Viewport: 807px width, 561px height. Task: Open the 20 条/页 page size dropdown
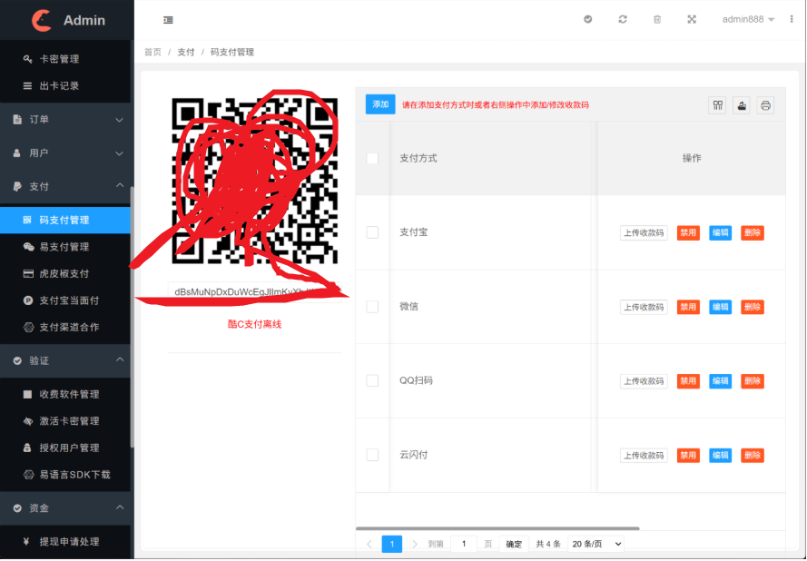tap(596, 544)
